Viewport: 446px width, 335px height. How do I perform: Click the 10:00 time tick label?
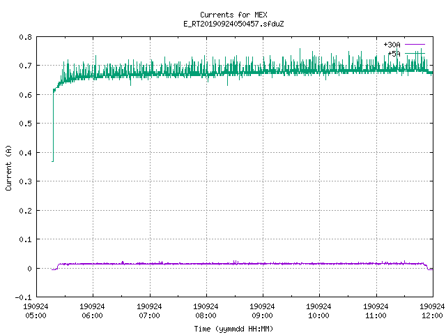[x=318, y=315]
